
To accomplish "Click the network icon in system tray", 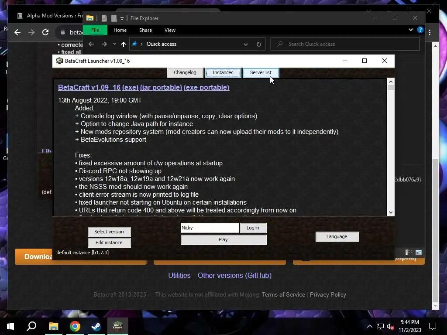I will (380, 326).
